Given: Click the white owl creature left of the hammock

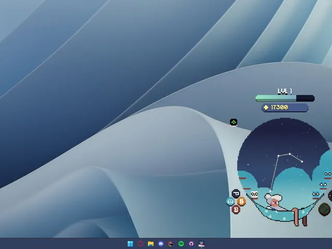Looking at the screenshot, I should [254, 195].
